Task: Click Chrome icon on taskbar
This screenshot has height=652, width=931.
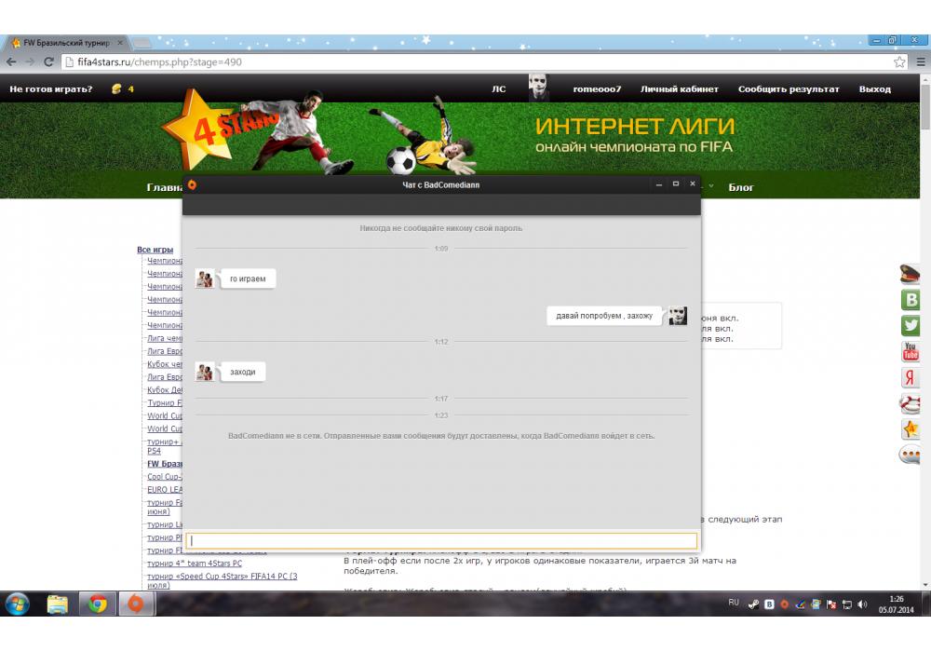Action: point(98,604)
